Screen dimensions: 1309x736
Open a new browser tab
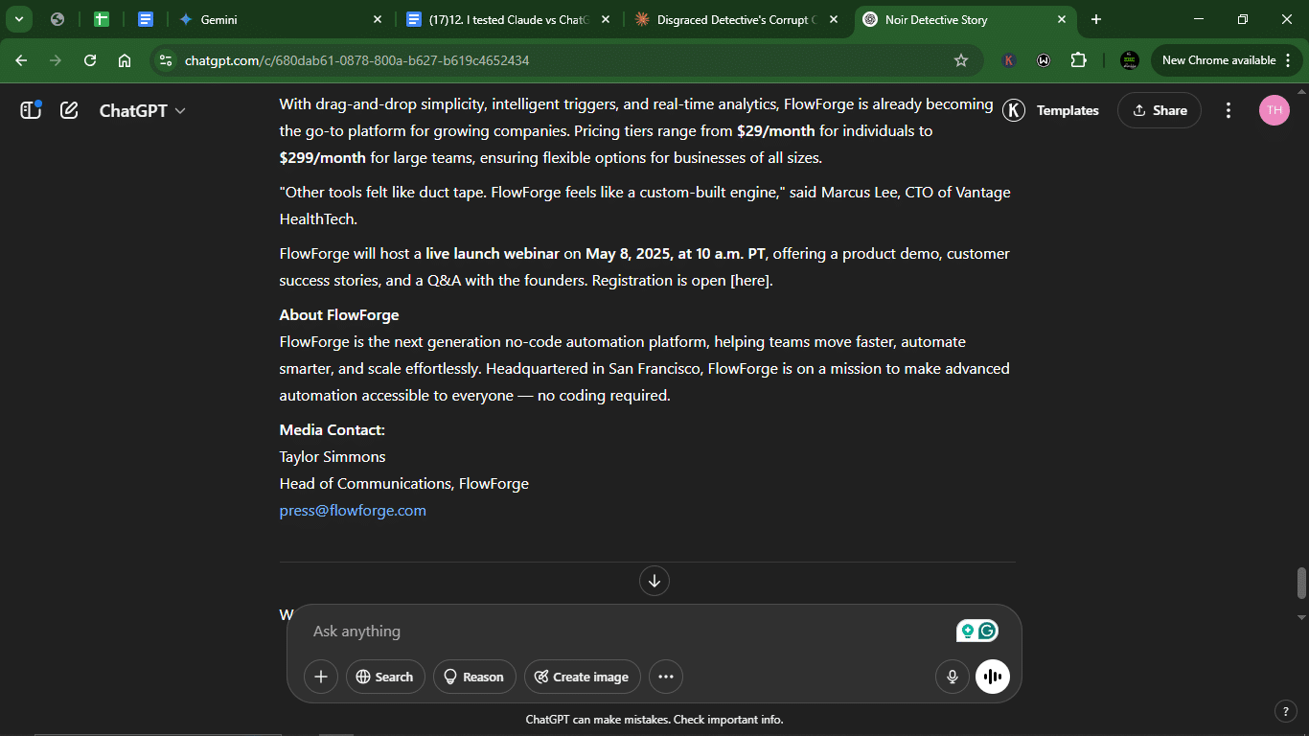[x=1096, y=19]
